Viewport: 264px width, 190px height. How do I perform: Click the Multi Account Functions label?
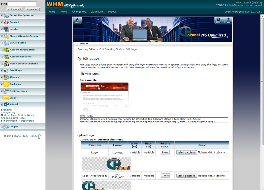(24, 64)
